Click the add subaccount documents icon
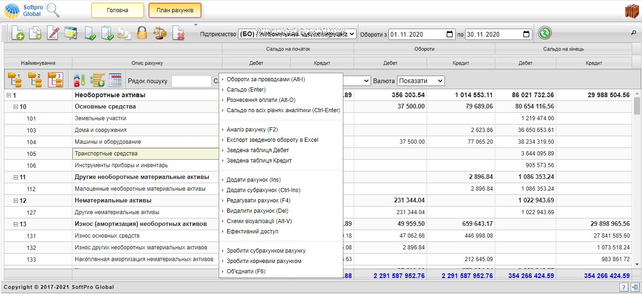This screenshot has height=294, width=642. (x=35, y=33)
